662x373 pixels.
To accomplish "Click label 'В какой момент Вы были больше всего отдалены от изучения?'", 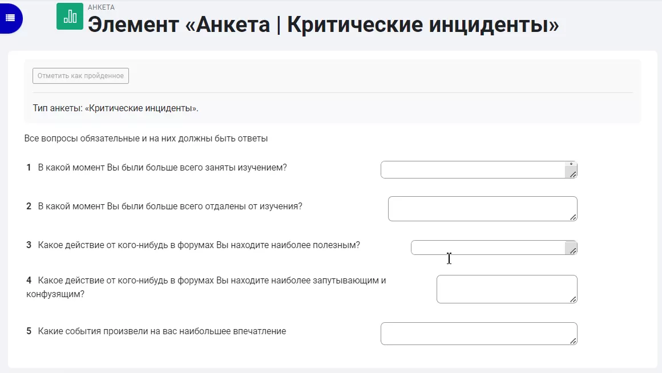I will (x=170, y=206).
